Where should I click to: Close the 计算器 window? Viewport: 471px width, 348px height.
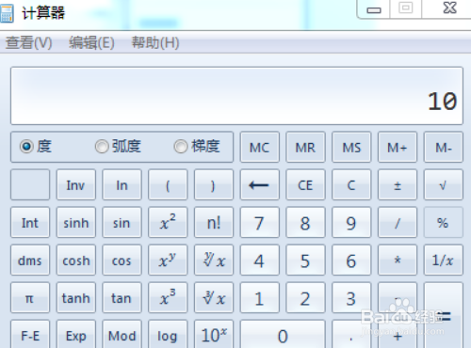(449, 8)
